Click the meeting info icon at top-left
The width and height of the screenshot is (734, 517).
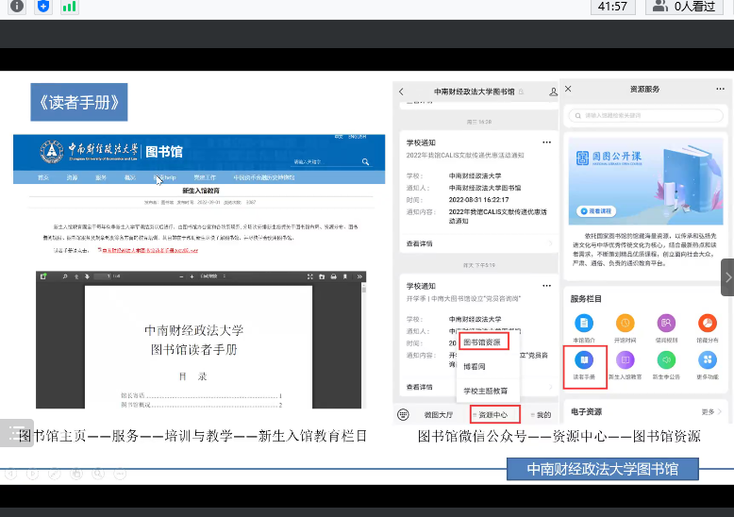pyautogui.click(x=12, y=7)
